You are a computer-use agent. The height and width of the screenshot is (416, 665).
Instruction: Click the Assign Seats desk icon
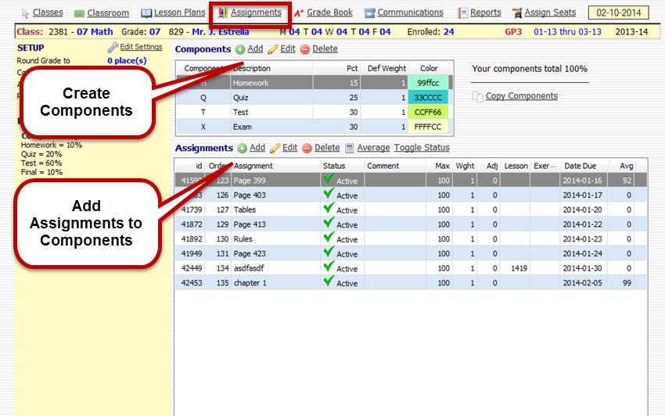pos(517,13)
